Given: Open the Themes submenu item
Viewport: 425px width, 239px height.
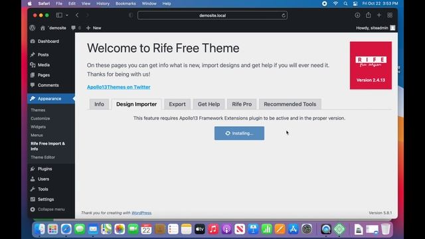Looking at the screenshot, I should click(38, 110).
